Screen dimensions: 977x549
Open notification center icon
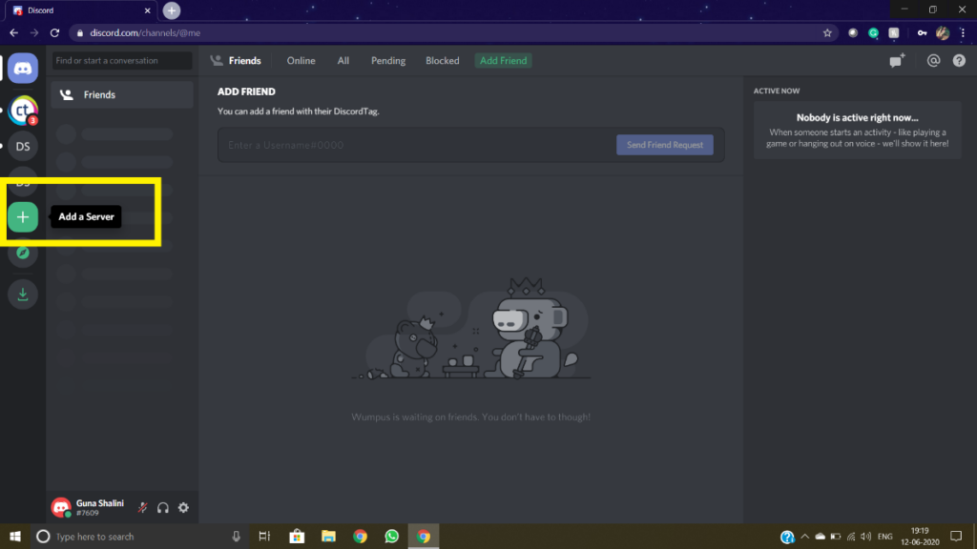[956, 536]
